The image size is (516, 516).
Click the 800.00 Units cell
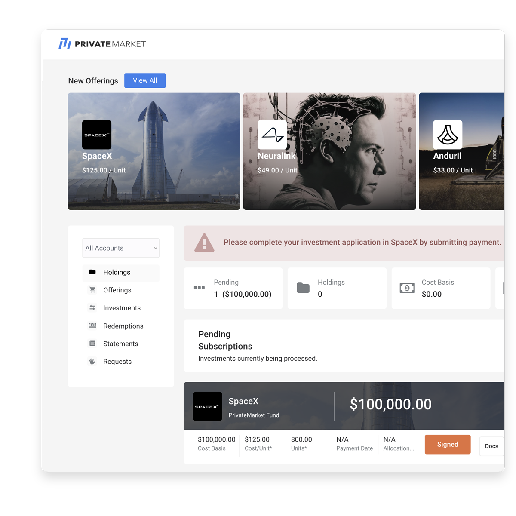pos(301,443)
